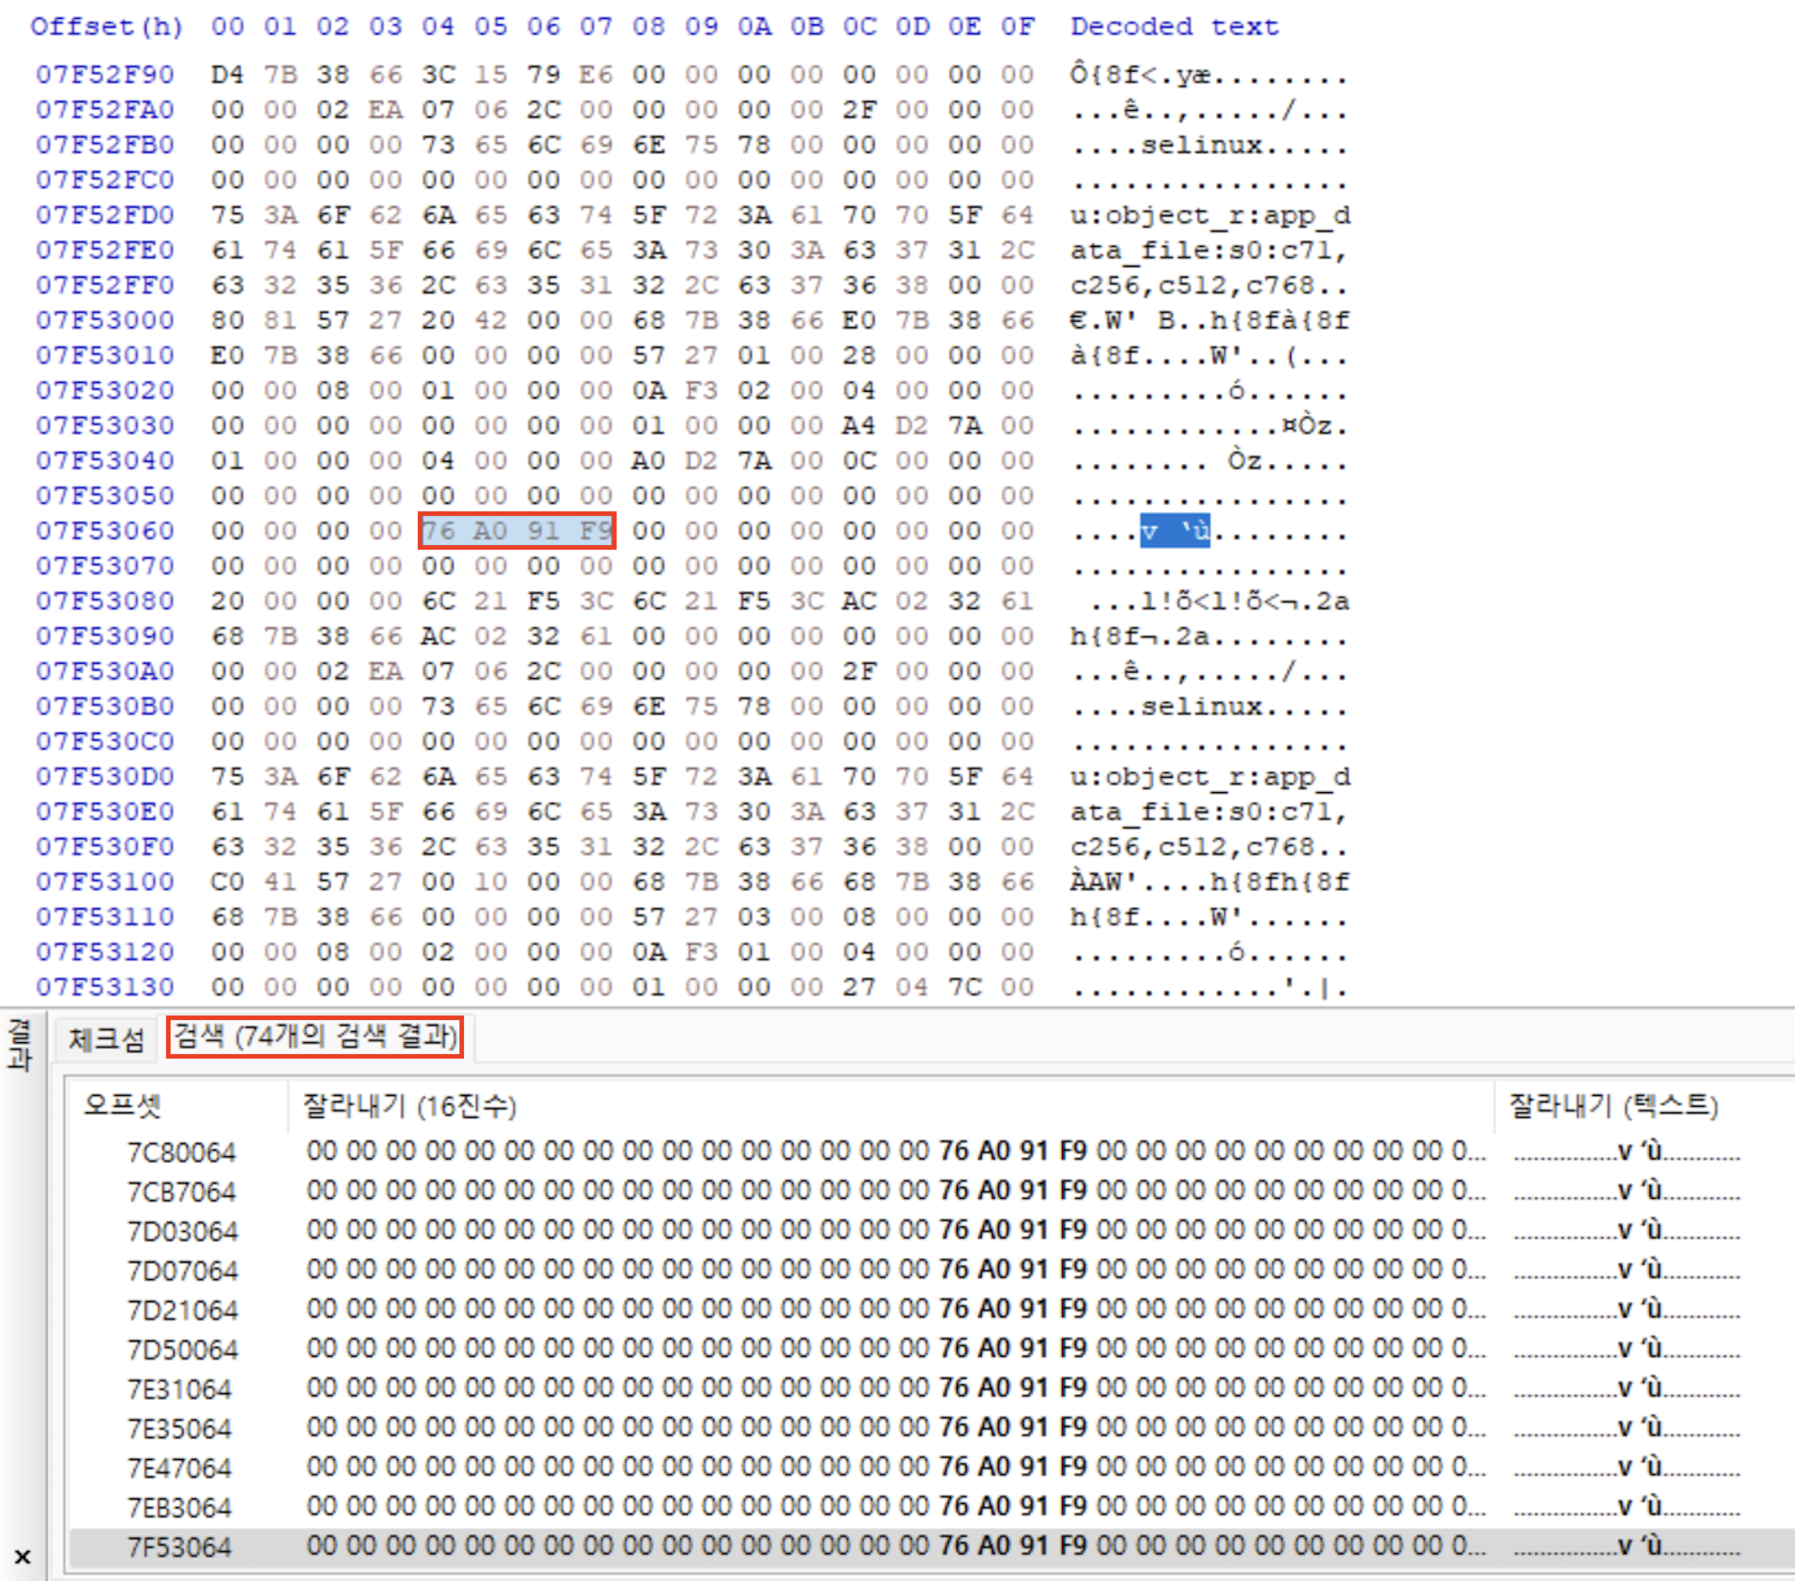Screen dimensions: 1795x1581
Task: Click the highlighted result row 7F53064
Action: [180, 1546]
